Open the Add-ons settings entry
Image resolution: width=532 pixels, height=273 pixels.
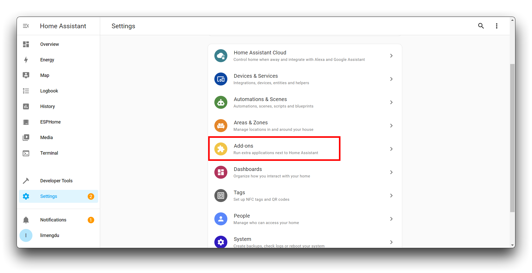coord(305,149)
